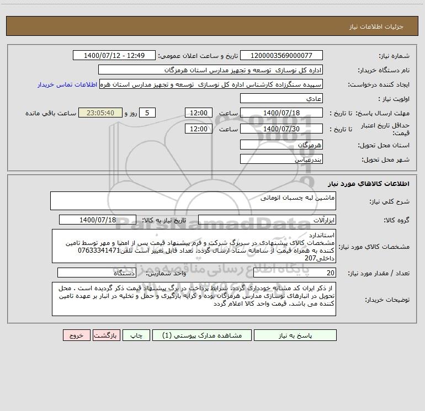Click the label شماره نیاز
This screenshot has height=411, width=425.
394,56
